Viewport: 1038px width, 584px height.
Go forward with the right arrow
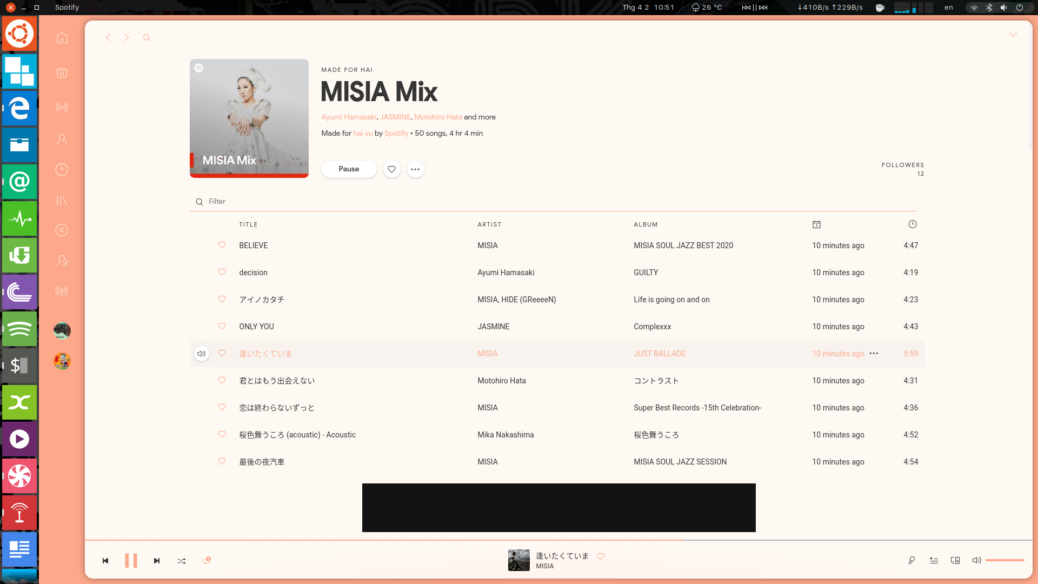click(x=127, y=37)
